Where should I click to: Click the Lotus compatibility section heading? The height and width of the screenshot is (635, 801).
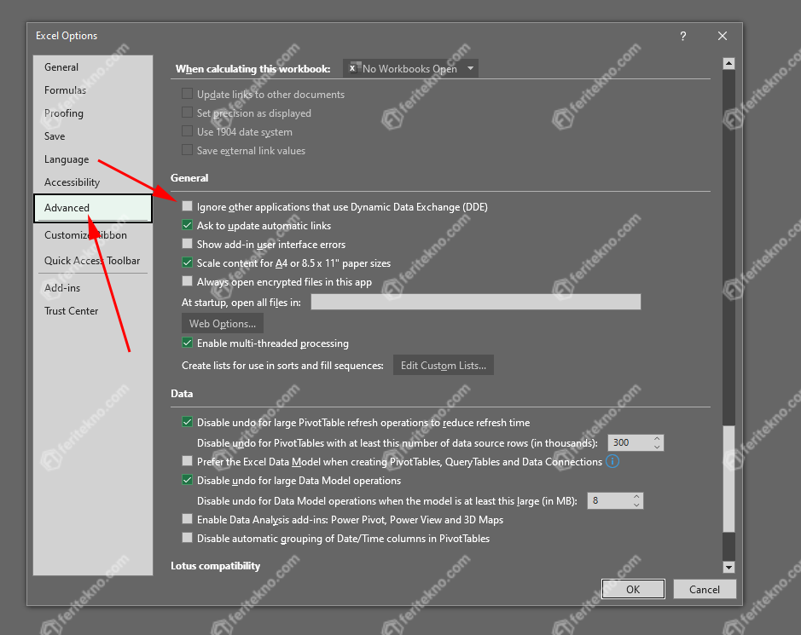pos(216,566)
